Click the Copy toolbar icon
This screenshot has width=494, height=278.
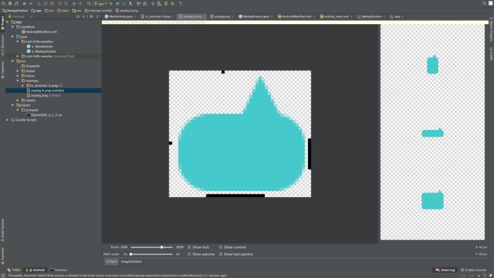click(x=45, y=3)
